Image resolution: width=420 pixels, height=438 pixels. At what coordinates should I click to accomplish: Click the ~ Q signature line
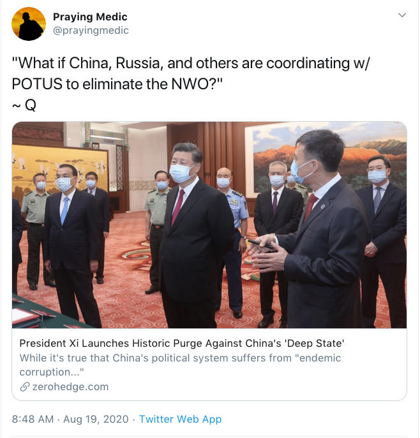(24, 105)
